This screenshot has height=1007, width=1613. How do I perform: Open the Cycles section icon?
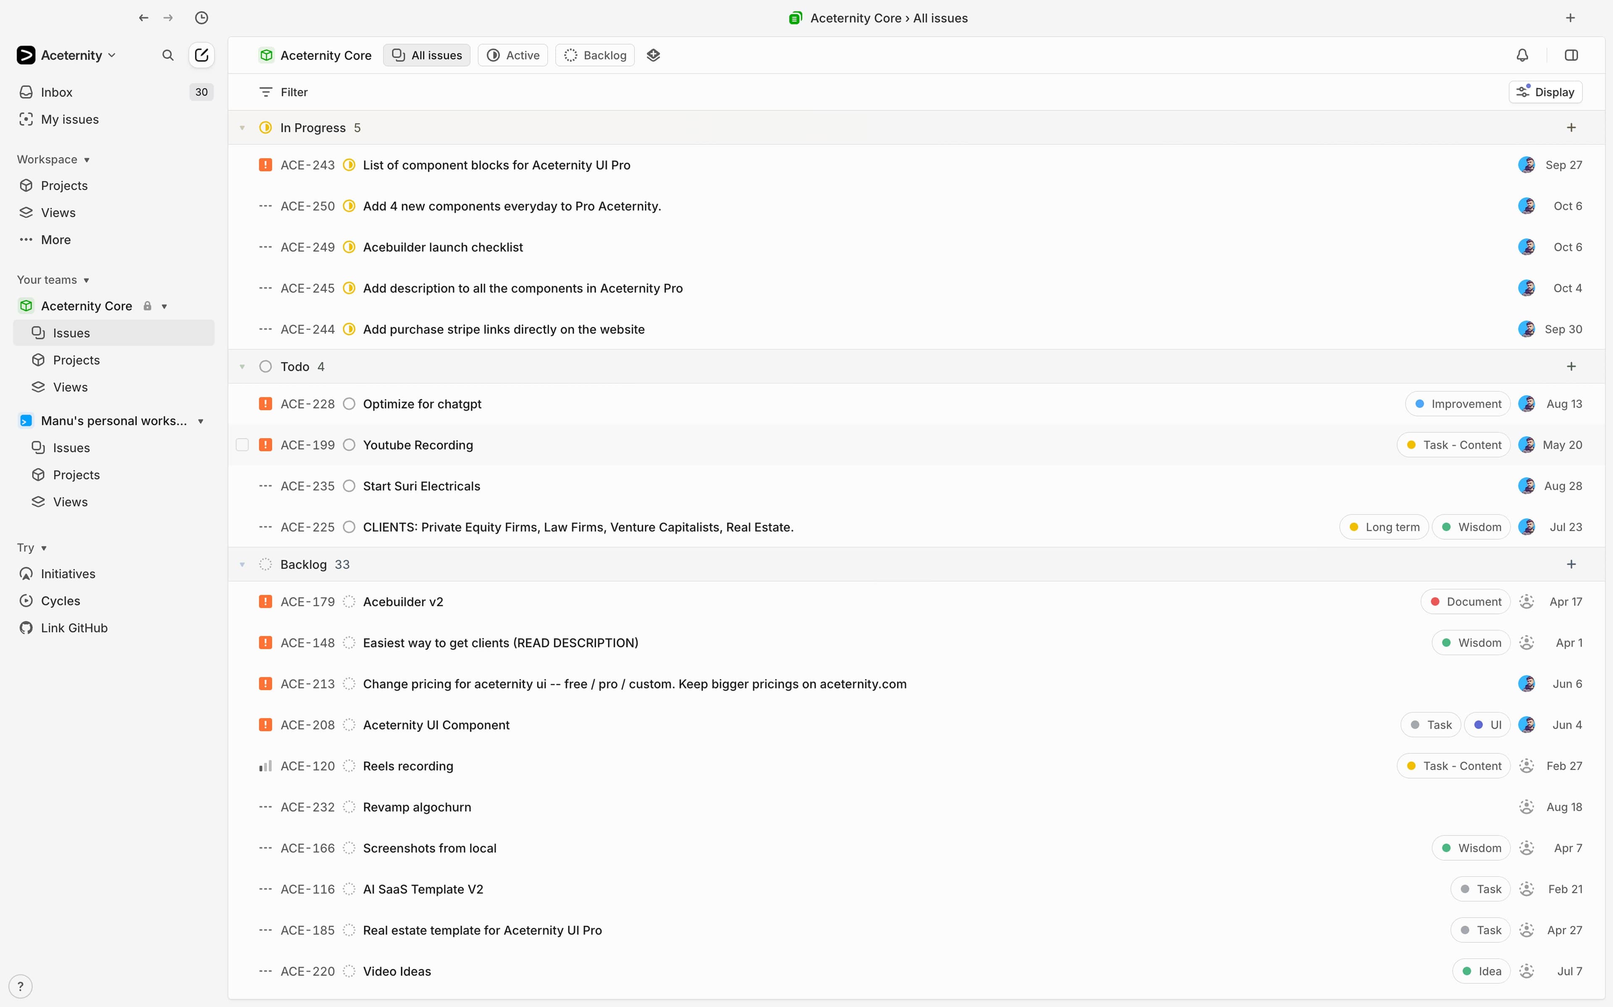point(26,600)
